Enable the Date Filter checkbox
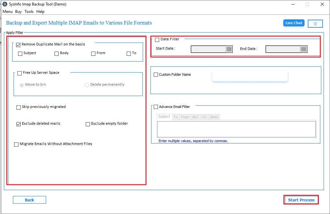Screen dimensions: 330x214 tap(157, 40)
